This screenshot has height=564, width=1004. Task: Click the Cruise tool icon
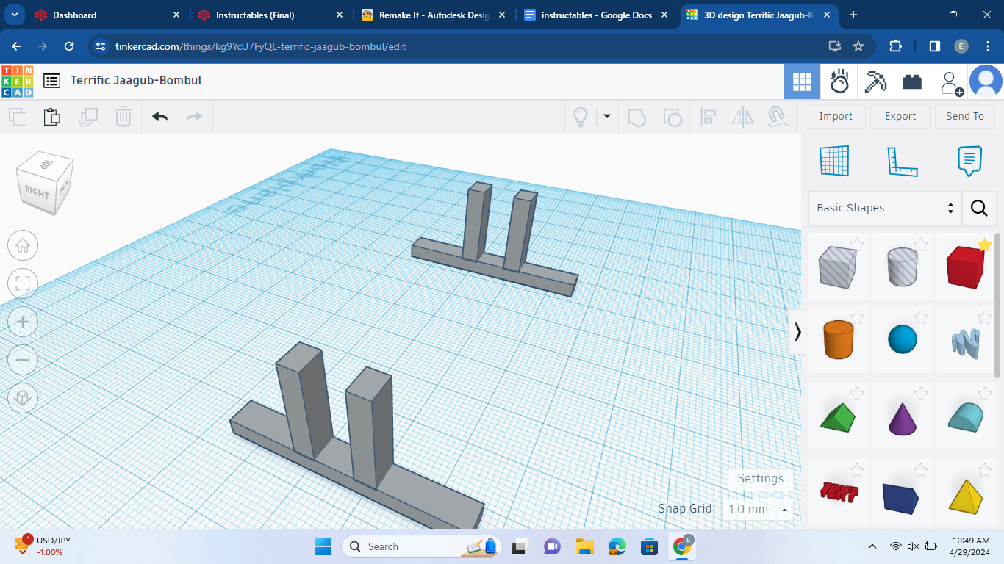click(777, 117)
